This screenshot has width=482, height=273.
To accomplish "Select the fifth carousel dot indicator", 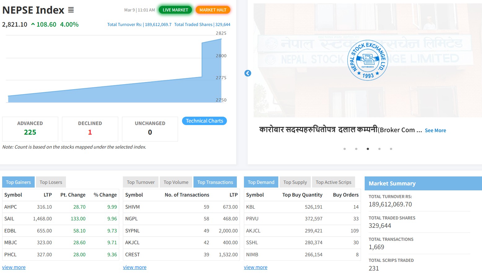I will pyautogui.click(x=391, y=149).
